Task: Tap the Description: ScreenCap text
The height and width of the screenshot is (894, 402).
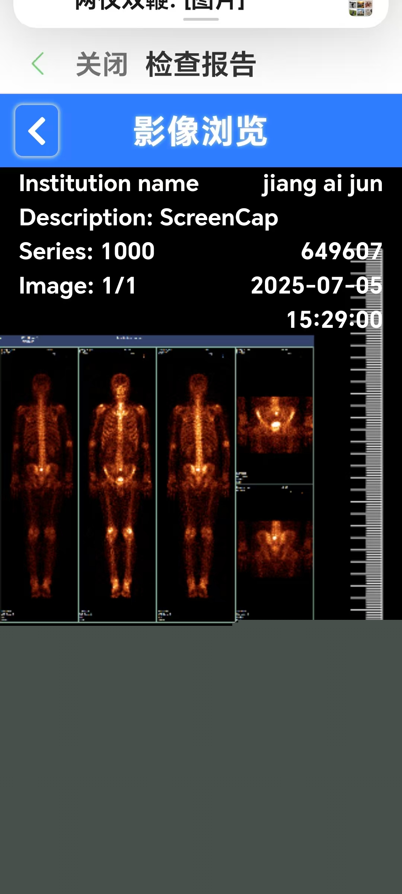Action: [149, 218]
